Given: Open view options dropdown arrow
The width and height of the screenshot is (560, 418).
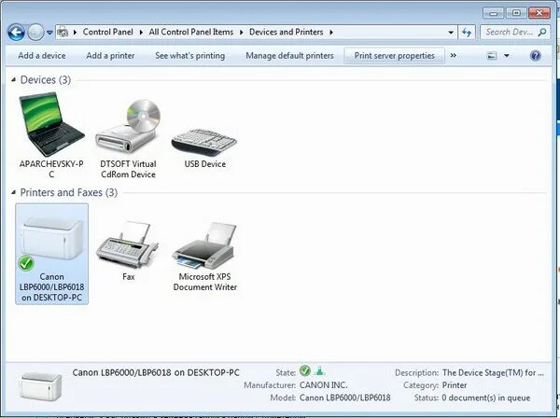Looking at the screenshot, I should 507,56.
